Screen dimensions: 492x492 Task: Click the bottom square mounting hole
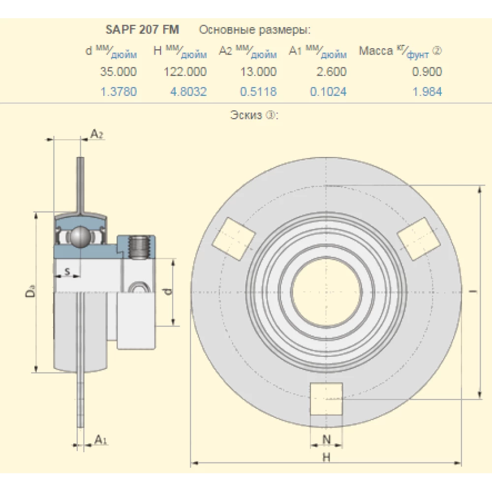coord(326,399)
